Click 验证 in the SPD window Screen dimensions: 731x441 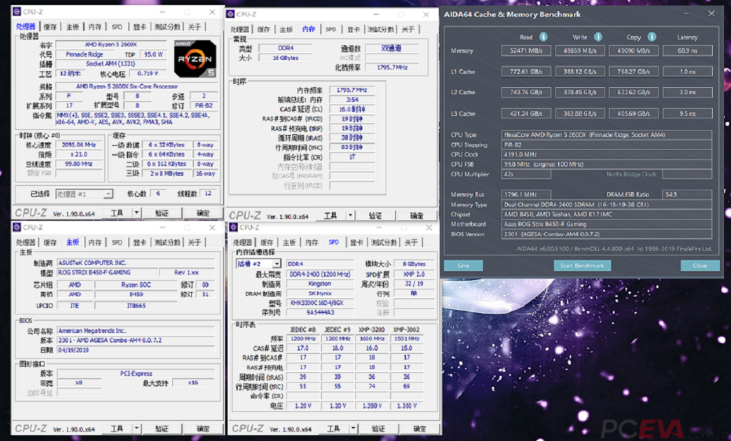coord(378,428)
